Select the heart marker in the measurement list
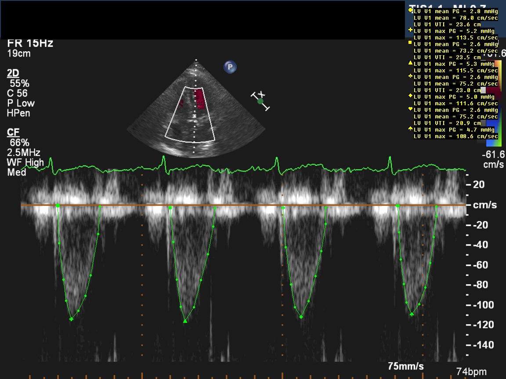 [410, 109]
